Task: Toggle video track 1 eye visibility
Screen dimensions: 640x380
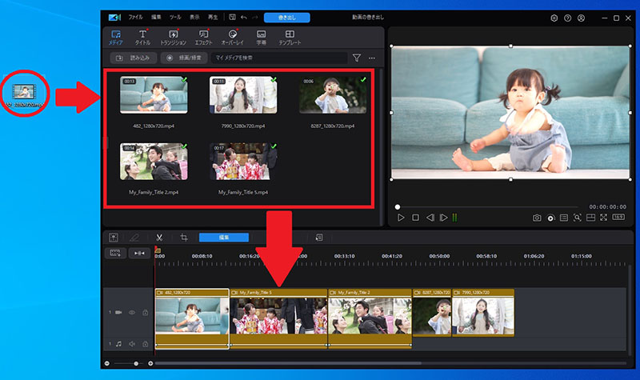Action: (132, 313)
